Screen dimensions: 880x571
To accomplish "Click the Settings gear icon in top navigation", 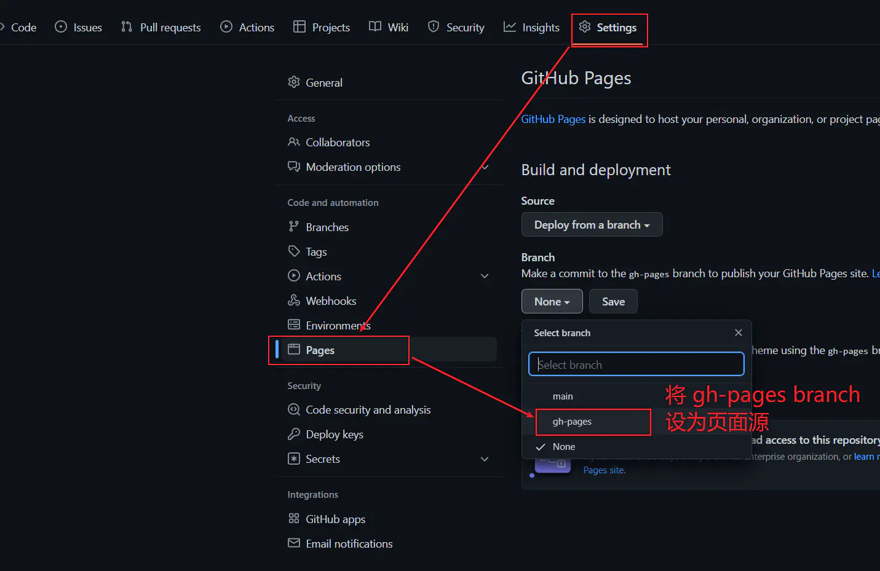I will coord(585,26).
